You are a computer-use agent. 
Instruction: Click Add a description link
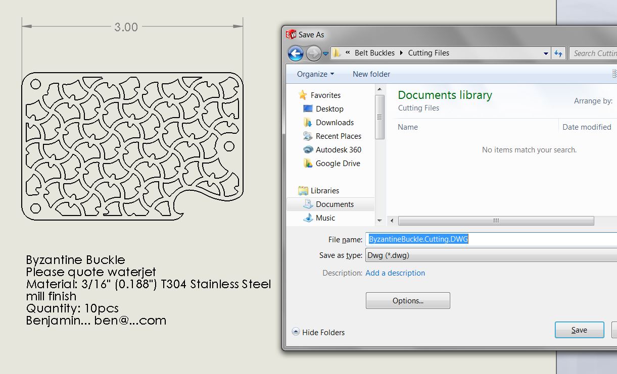click(x=395, y=273)
